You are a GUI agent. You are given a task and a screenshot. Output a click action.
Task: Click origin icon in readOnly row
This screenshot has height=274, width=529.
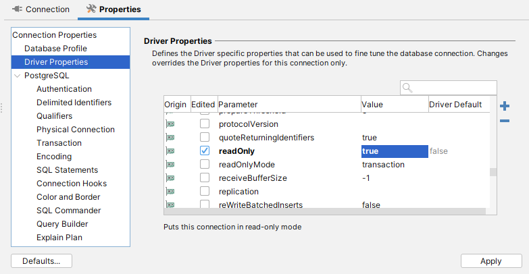point(170,151)
